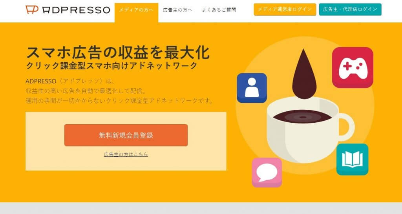Click the pink speech bubble icon
Screen dimensions: 402x214
267,172
